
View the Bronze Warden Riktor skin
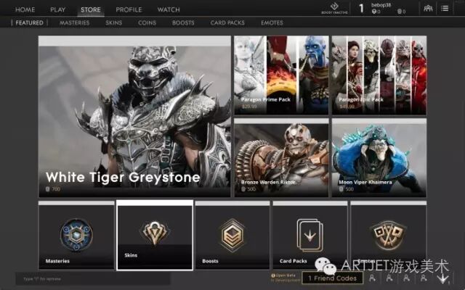tap(281, 158)
